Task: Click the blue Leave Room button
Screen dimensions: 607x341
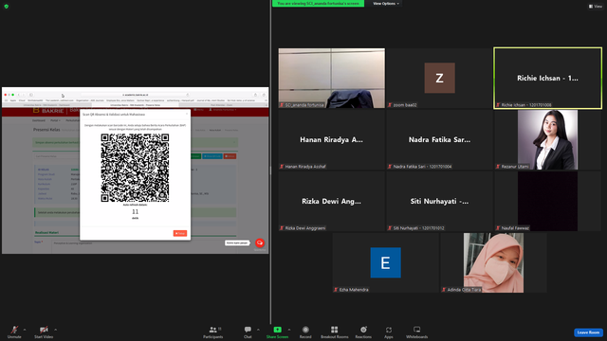Action: 588,332
